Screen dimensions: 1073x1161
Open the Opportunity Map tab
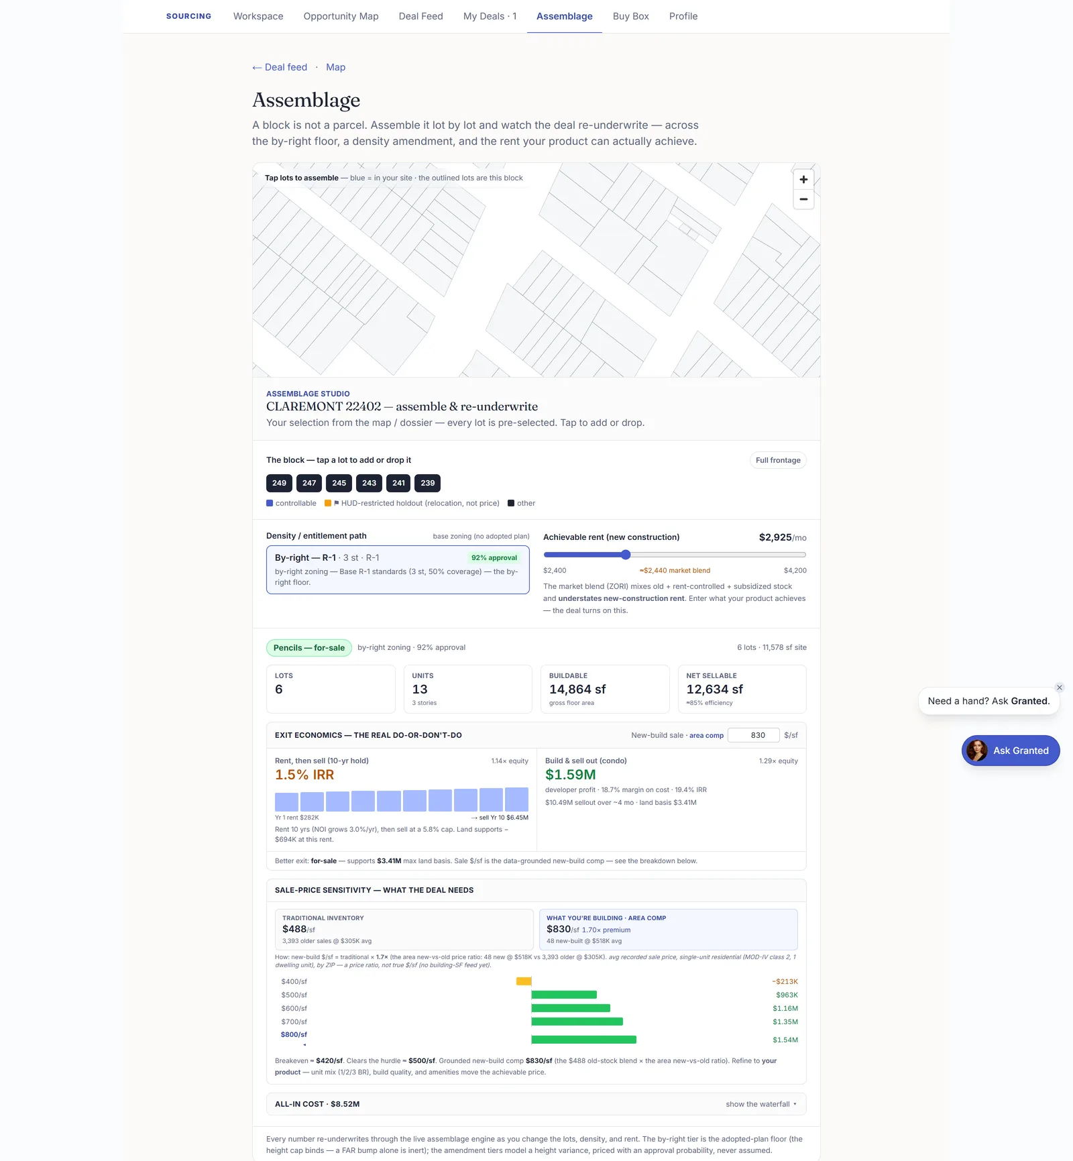click(341, 16)
